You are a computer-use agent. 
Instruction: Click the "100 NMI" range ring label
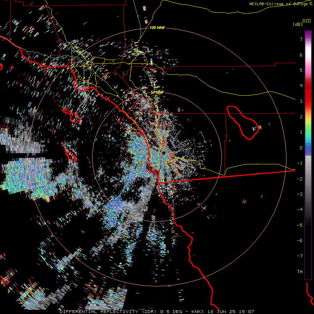point(157,28)
